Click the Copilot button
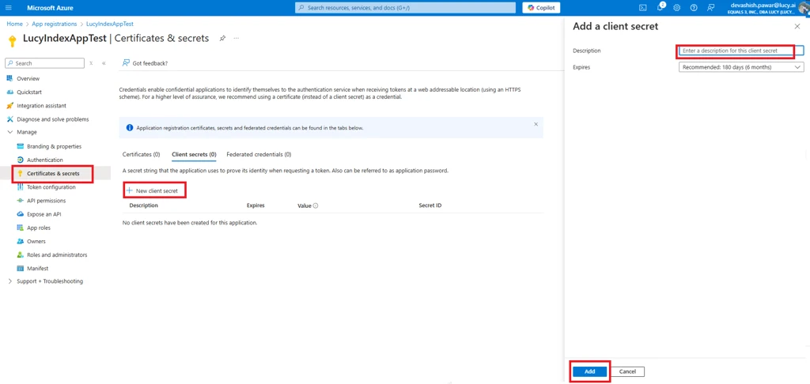This screenshot has width=810, height=384. click(541, 8)
